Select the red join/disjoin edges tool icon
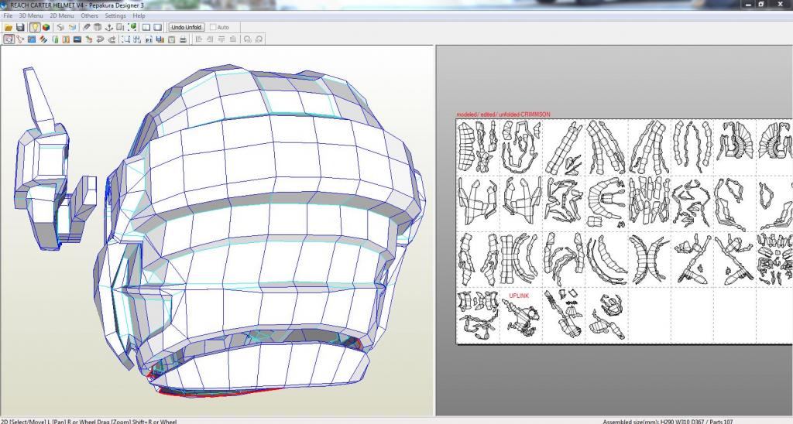The height and width of the screenshot is (424, 793). click(x=20, y=39)
